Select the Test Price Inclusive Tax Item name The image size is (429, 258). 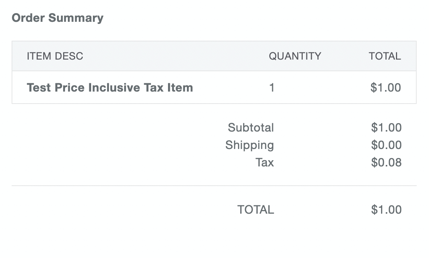pos(110,88)
